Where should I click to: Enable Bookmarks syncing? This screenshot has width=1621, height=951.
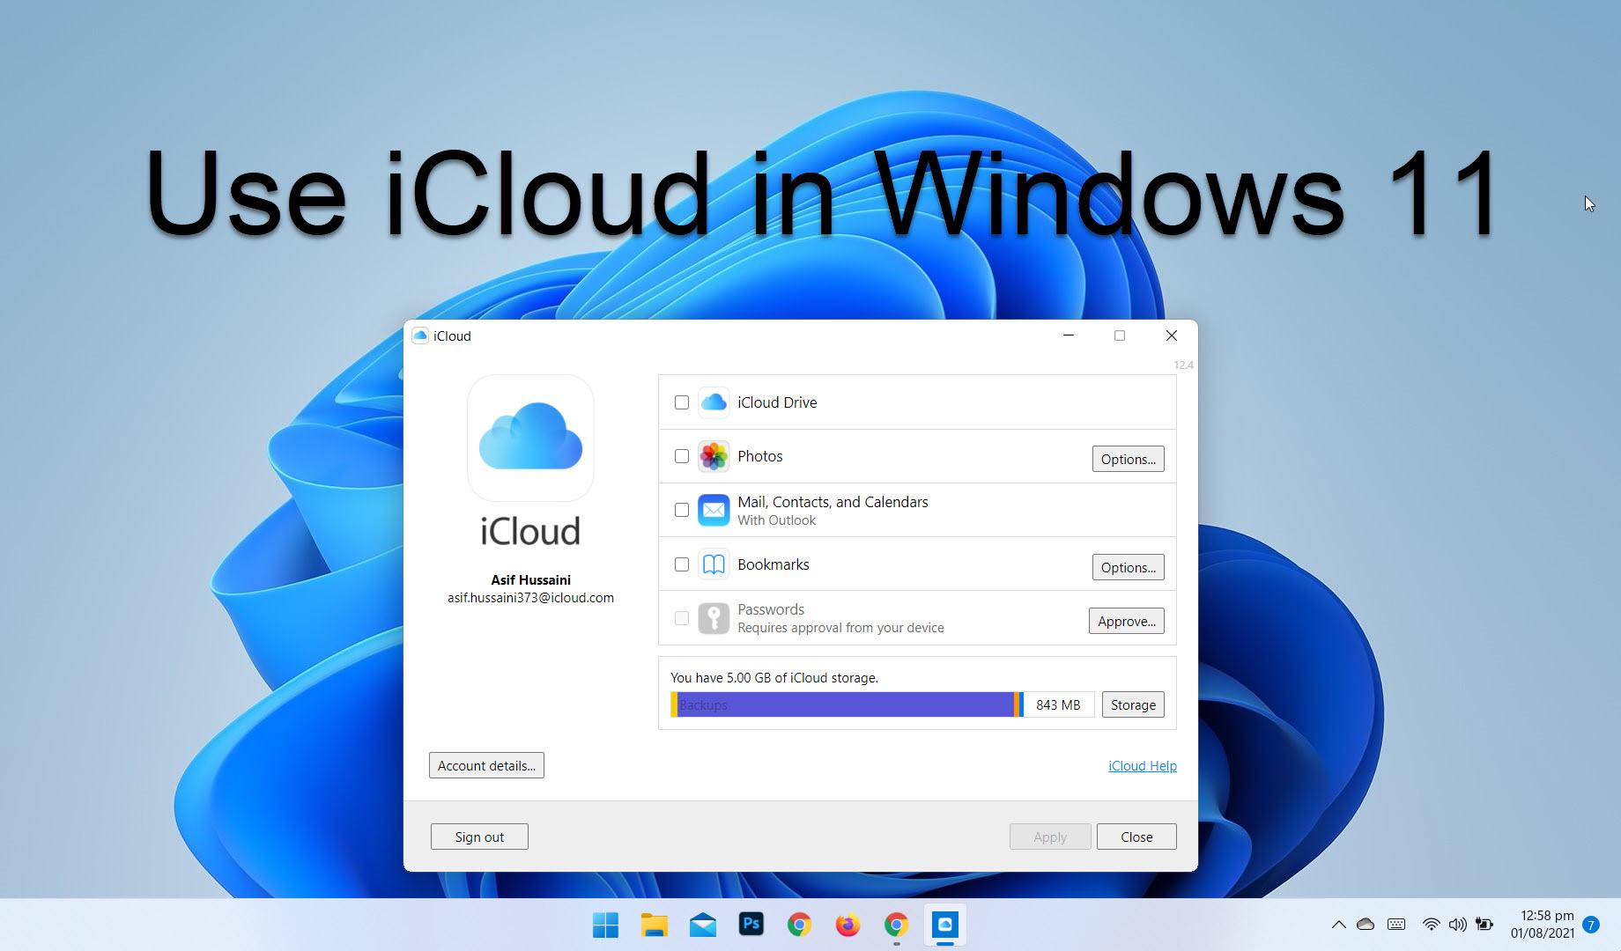pyautogui.click(x=681, y=564)
